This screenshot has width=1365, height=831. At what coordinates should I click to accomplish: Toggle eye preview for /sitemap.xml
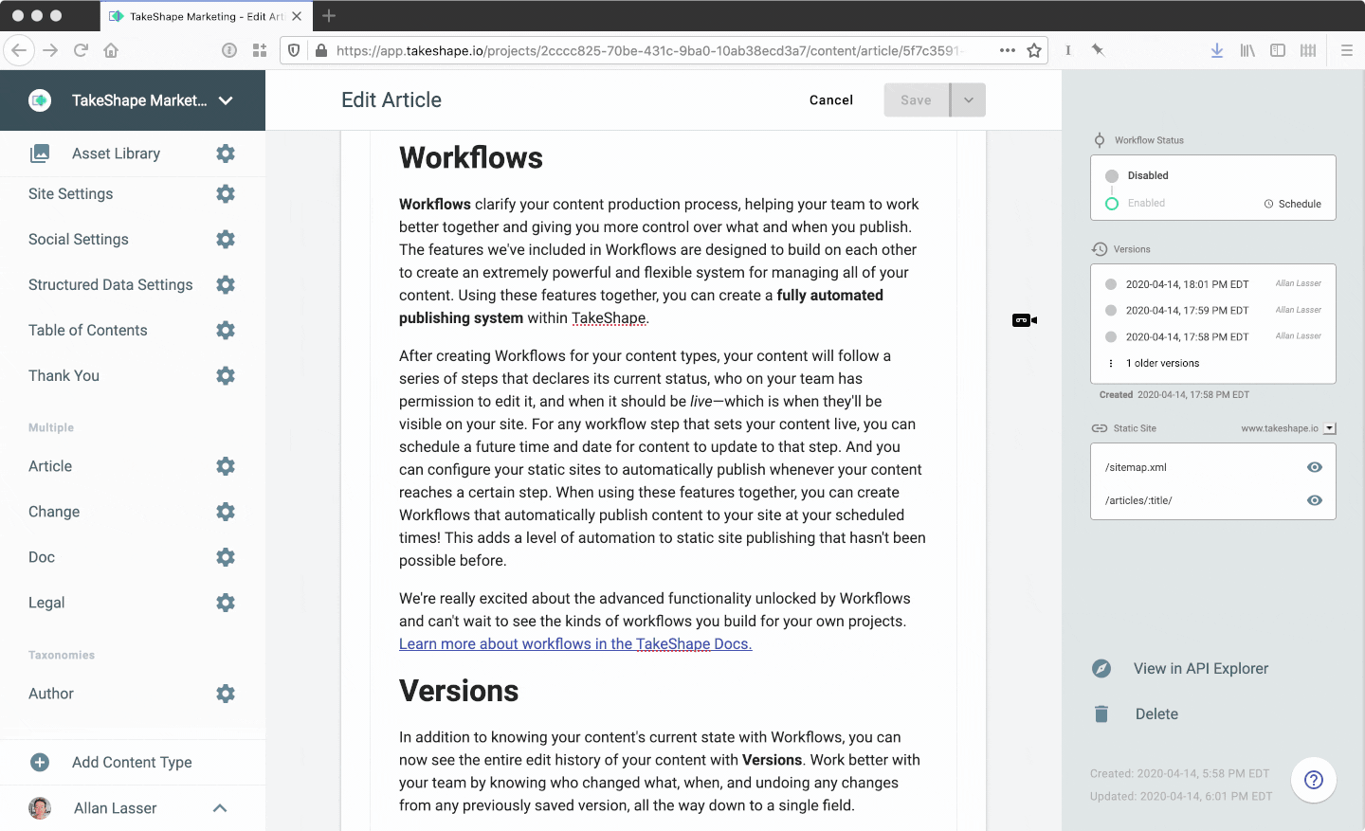[1315, 467]
